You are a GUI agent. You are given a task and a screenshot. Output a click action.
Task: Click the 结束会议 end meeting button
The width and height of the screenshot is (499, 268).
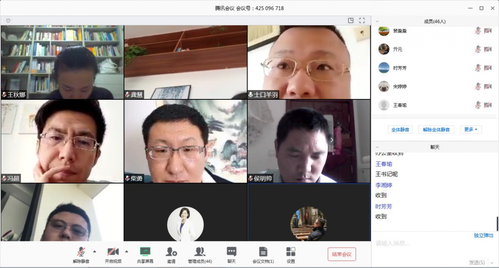coord(342,254)
